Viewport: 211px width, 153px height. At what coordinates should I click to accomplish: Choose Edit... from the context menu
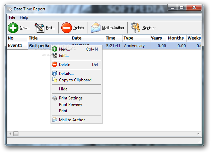76,56
